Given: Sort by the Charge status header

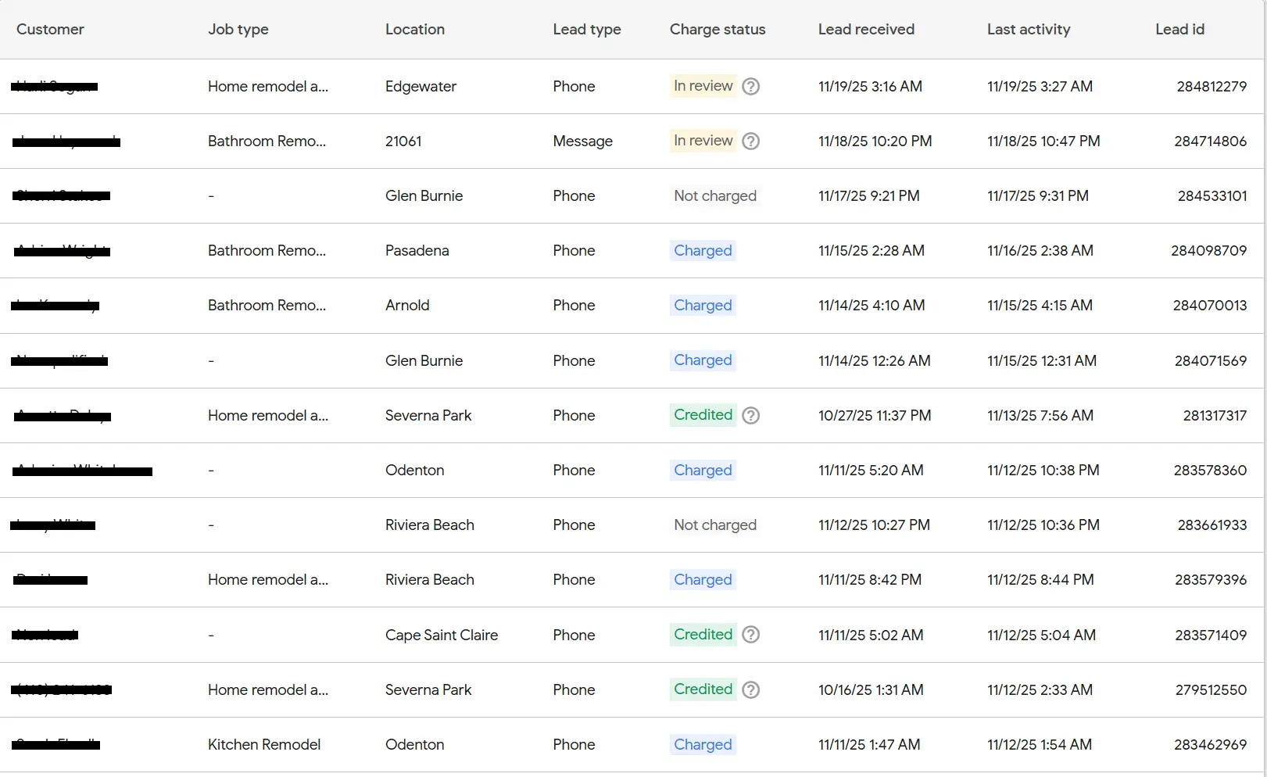Looking at the screenshot, I should pos(717,29).
